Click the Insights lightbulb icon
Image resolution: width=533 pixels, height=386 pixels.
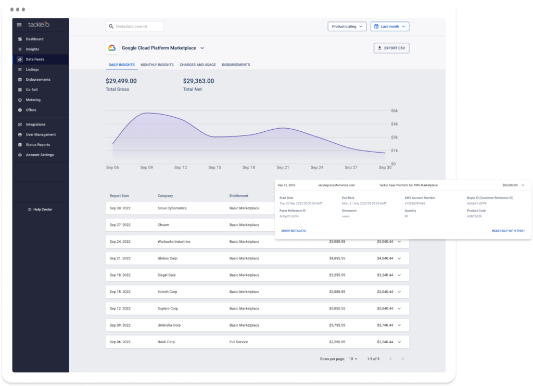[x=20, y=49]
